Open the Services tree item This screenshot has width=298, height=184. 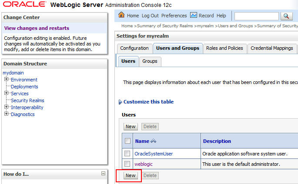pyautogui.click(x=20, y=94)
